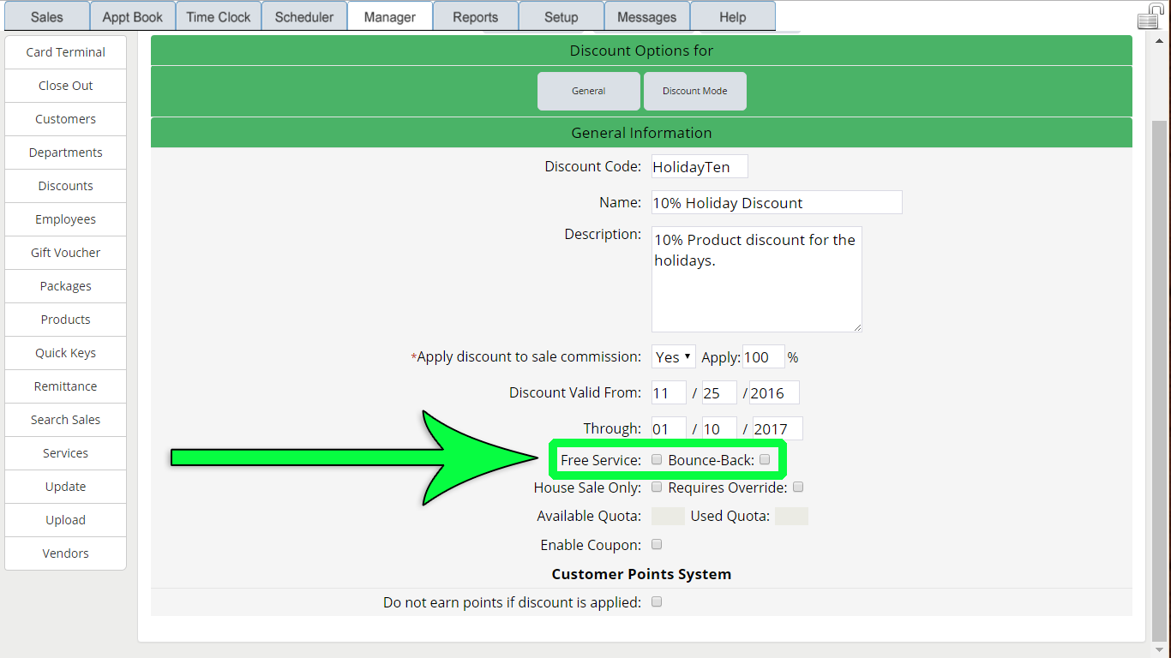Open the Time Clock tab
The height and width of the screenshot is (658, 1171).
coord(219,17)
